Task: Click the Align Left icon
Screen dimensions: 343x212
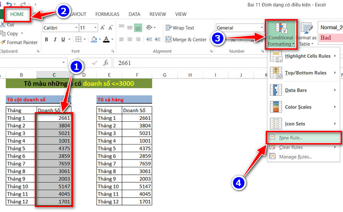Action: point(122,39)
